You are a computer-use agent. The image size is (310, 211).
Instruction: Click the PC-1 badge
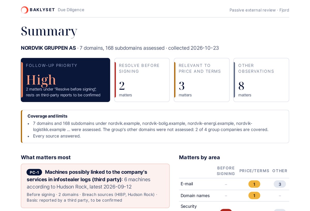[34, 172]
